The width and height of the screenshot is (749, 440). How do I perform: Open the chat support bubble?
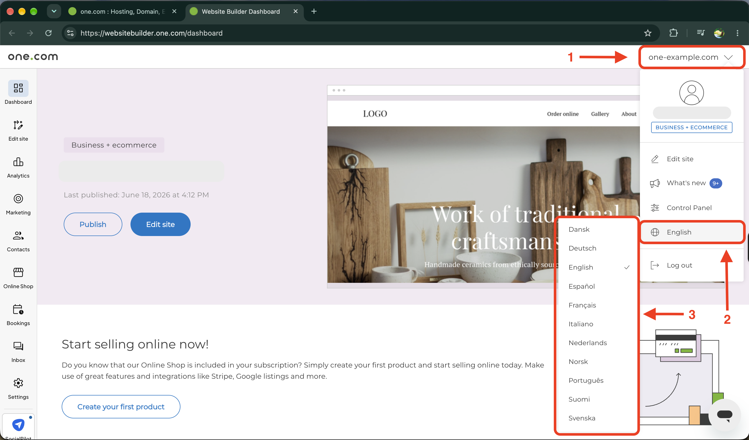(x=725, y=415)
